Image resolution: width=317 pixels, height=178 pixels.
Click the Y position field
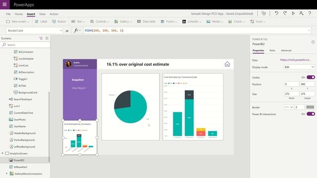[307, 84]
